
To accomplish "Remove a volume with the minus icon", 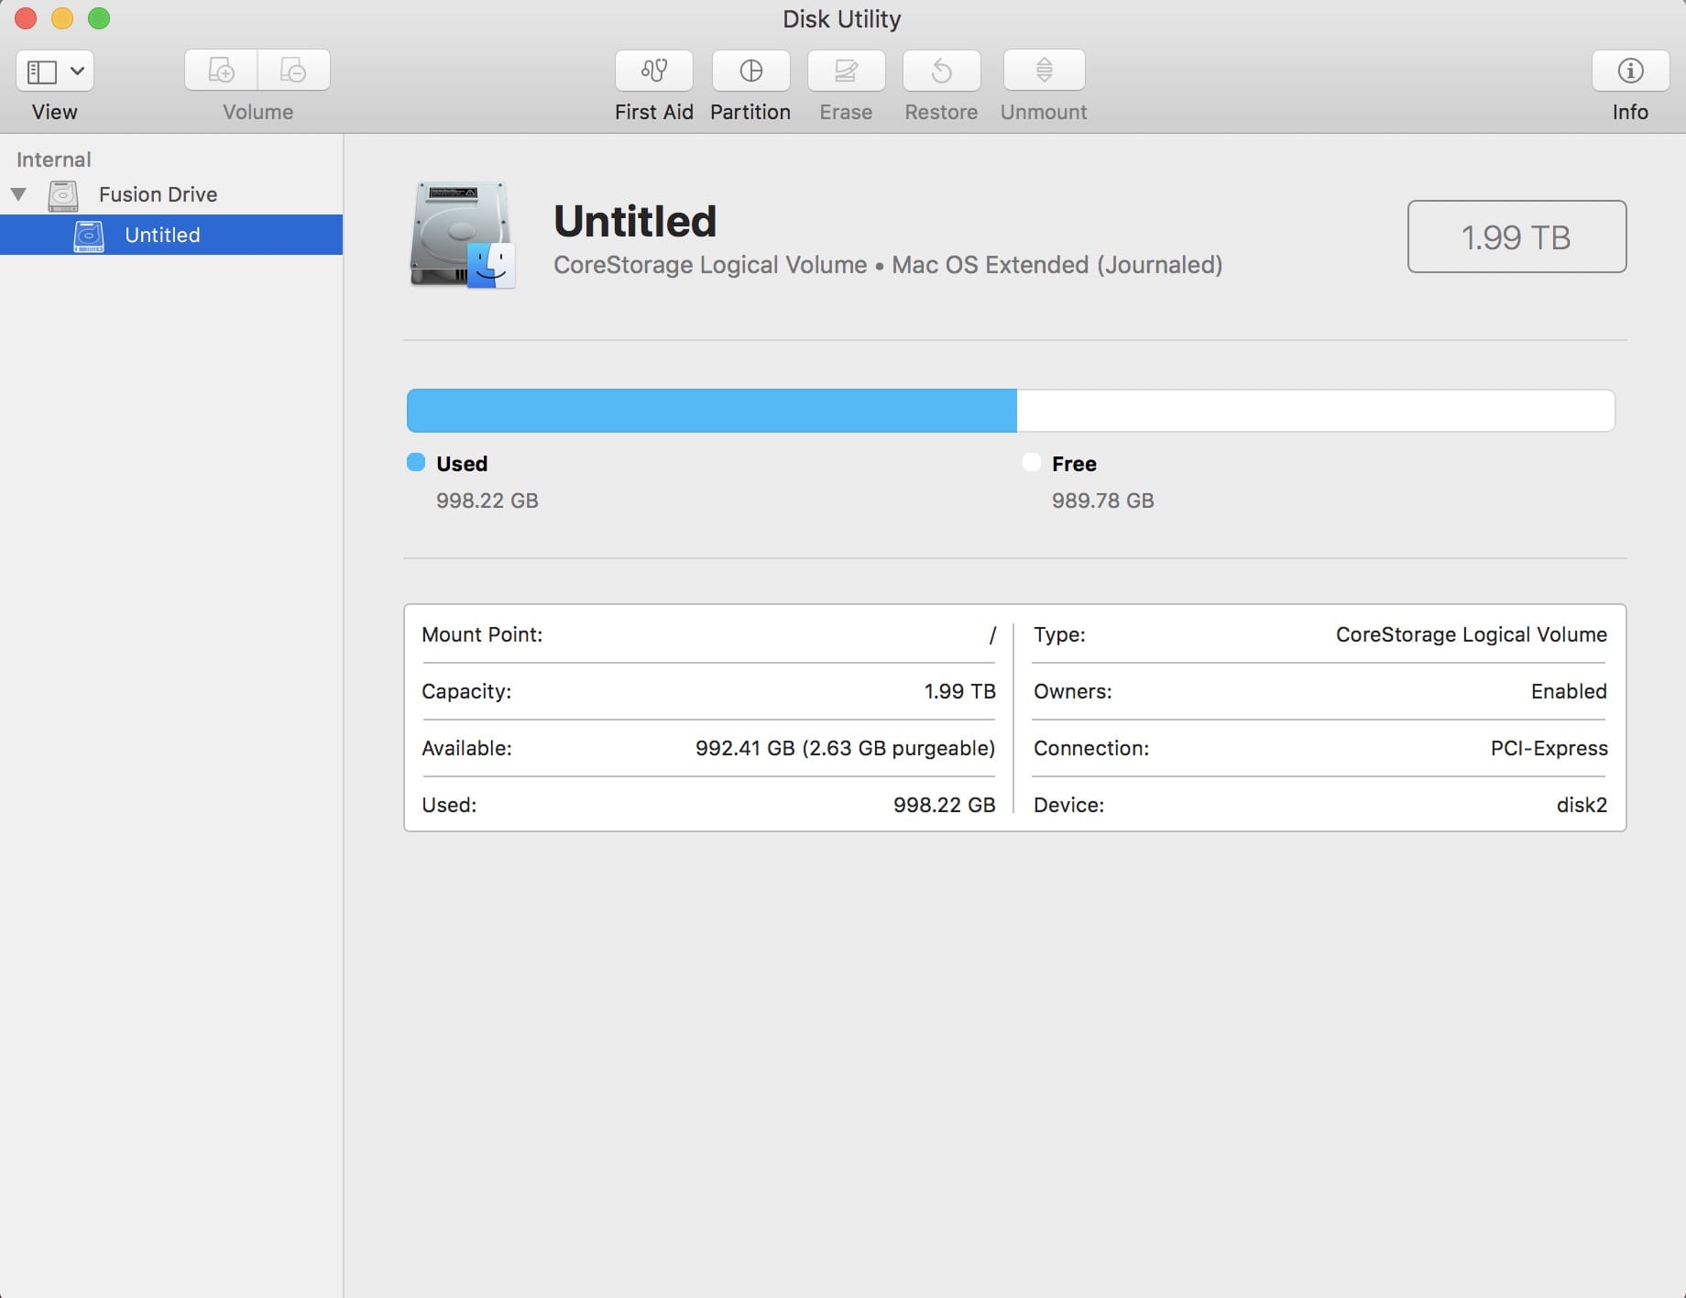I will [293, 69].
